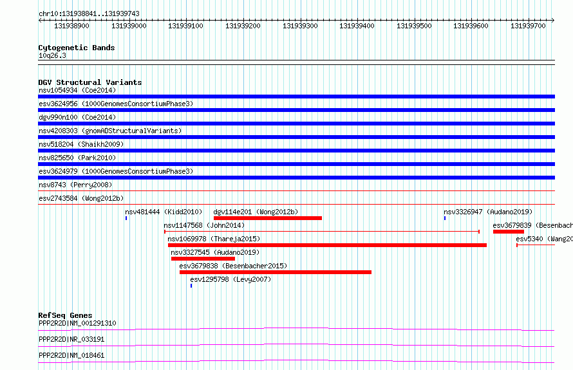Image resolution: width=573 pixels, height=370 pixels.
Task: Click the blue bar of esv3624956
Action: (296, 110)
